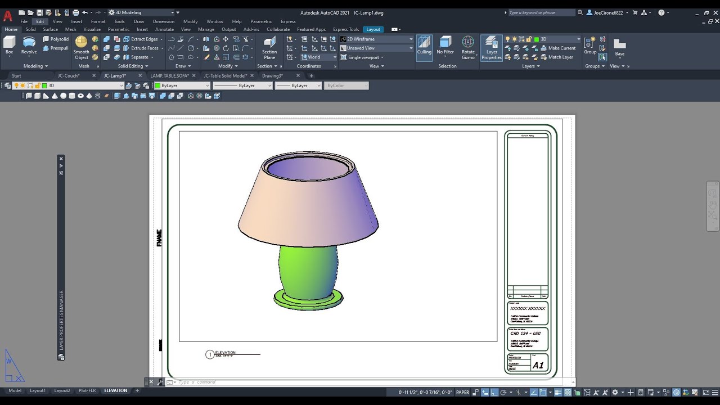Click the Customization menu icon in status bar
Image resolution: width=720 pixels, height=405 pixels.
pos(715,393)
